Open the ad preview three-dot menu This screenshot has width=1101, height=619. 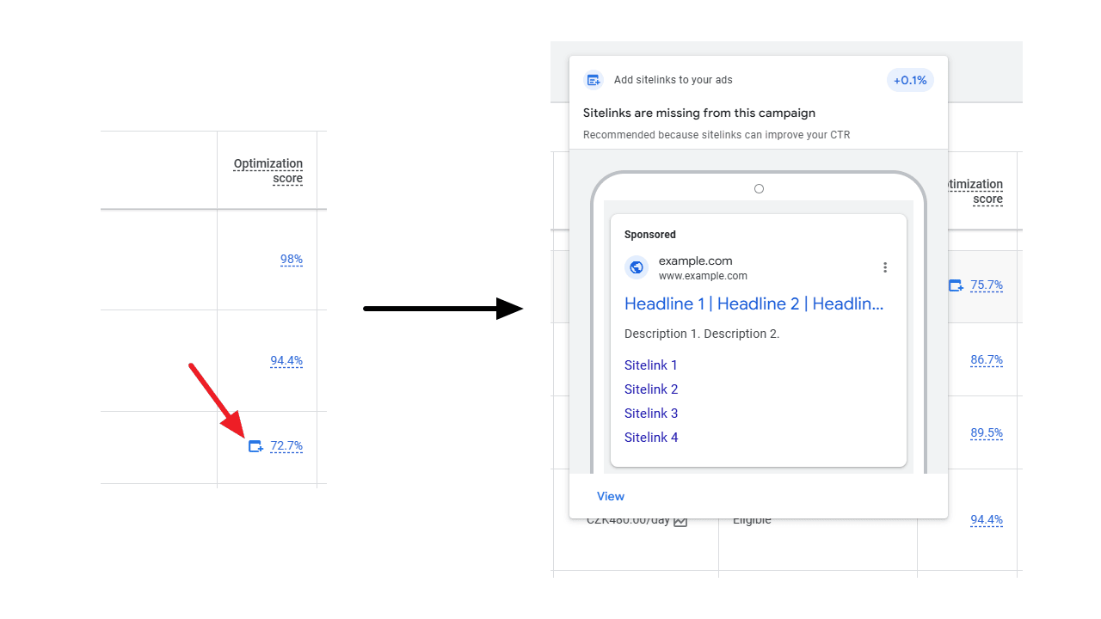(x=885, y=267)
